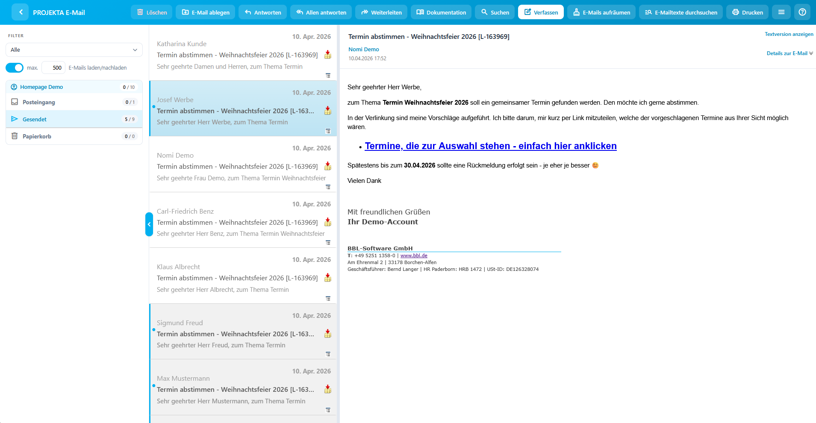Open list menu icon on Klaus Albrecht email
This screenshot has height=423, width=816.
(328, 298)
